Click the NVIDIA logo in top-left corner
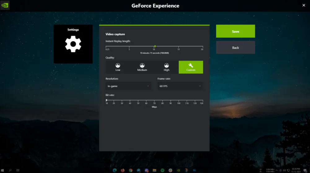Image resolution: width=310 pixels, height=173 pixels. (5, 5)
